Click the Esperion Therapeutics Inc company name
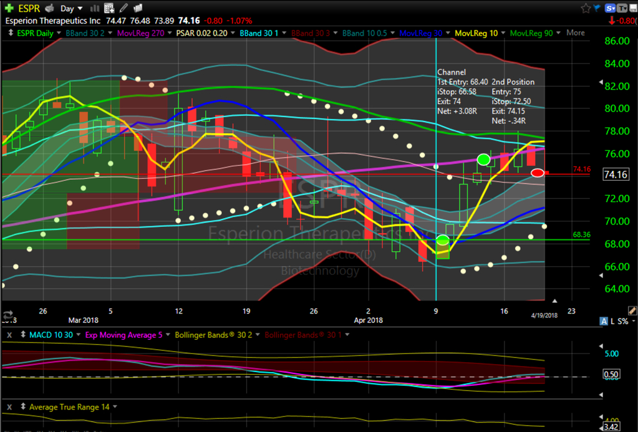Image resolution: width=638 pixels, height=432 pixels. [53, 21]
